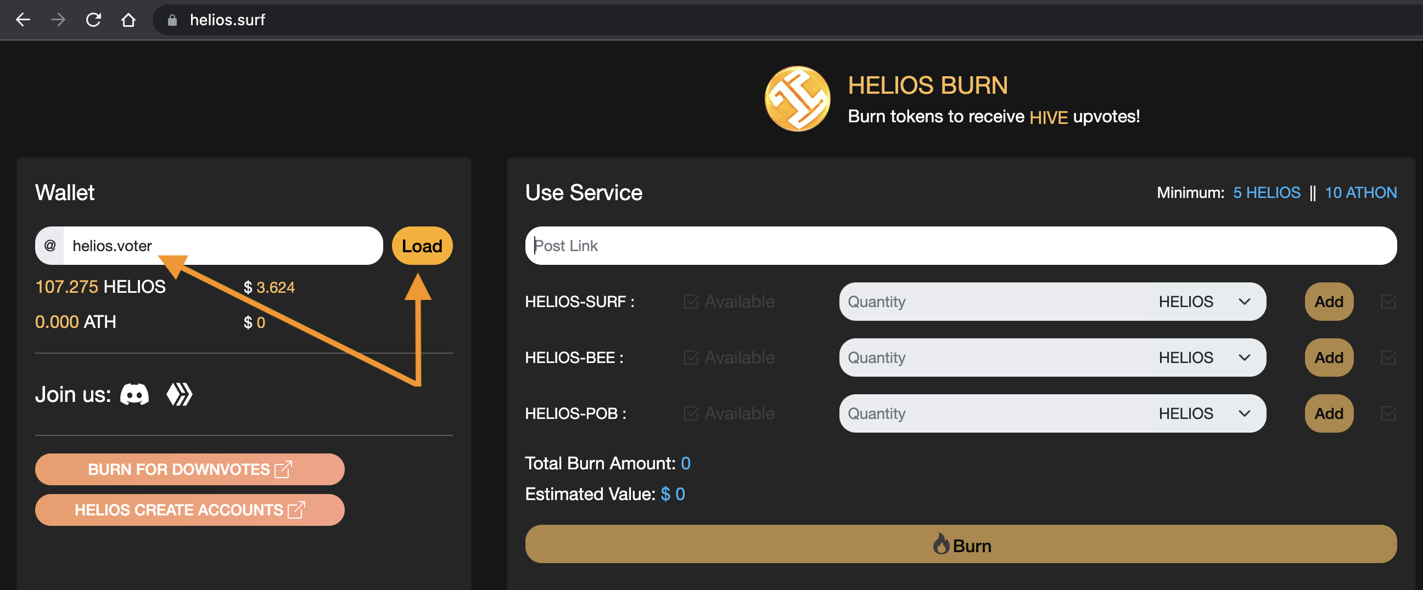Click the padlock site info icon
Viewport: 1423px width, 590px height.
click(172, 20)
